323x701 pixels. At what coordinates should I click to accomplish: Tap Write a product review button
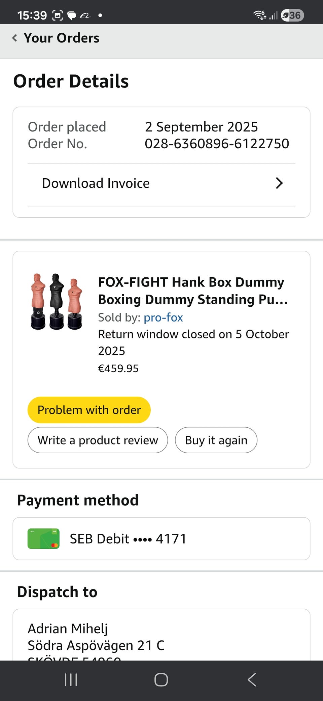[x=98, y=440]
